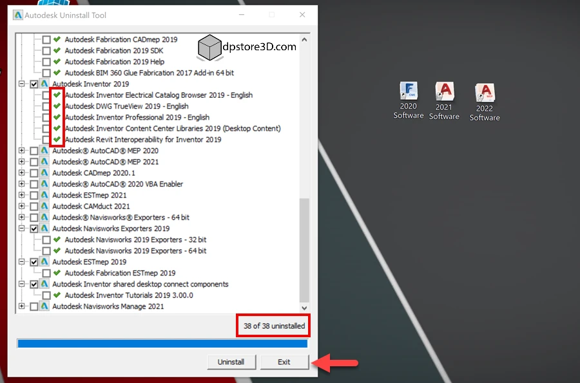Click the product icon beside Navisworks Exporters - 64 bit parent row
This screenshot has height=383, width=580.
[x=44, y=217]
